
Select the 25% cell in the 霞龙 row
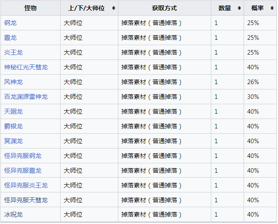260,38
